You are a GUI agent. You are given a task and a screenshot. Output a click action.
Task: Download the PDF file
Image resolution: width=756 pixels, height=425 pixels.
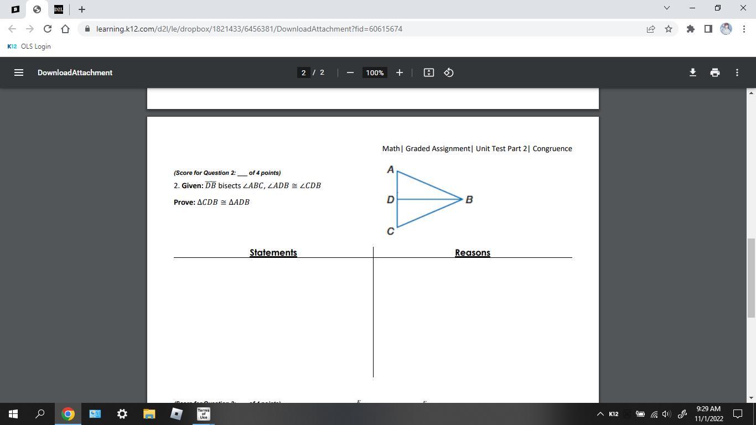point(692,72)
